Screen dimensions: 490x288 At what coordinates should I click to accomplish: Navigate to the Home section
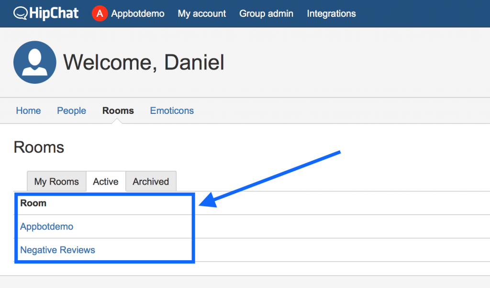pyautogui.click(x=28, y=111)
